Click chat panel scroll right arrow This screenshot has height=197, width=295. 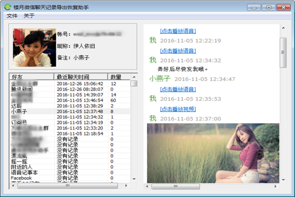pos(275,187)
